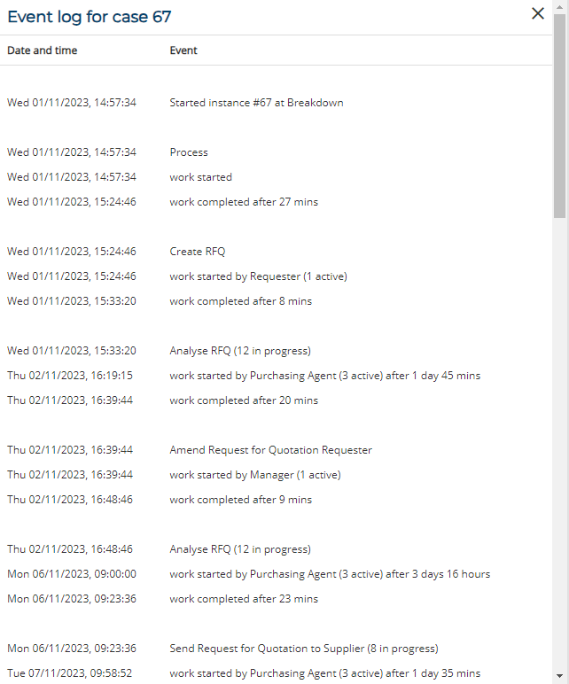Select Purchasing Agent entry after 3 days 16 hours

(330, 574)
